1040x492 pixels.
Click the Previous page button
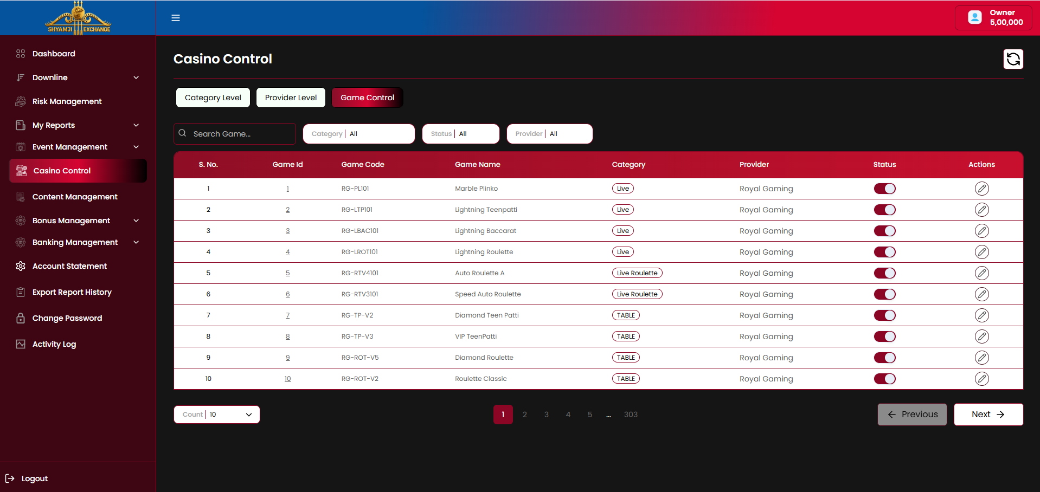coord(912,415)
